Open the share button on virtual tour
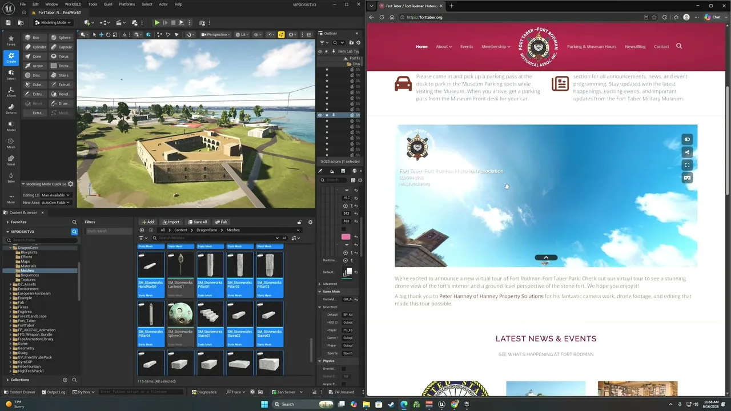731x411 pixels. pos(687,152)
